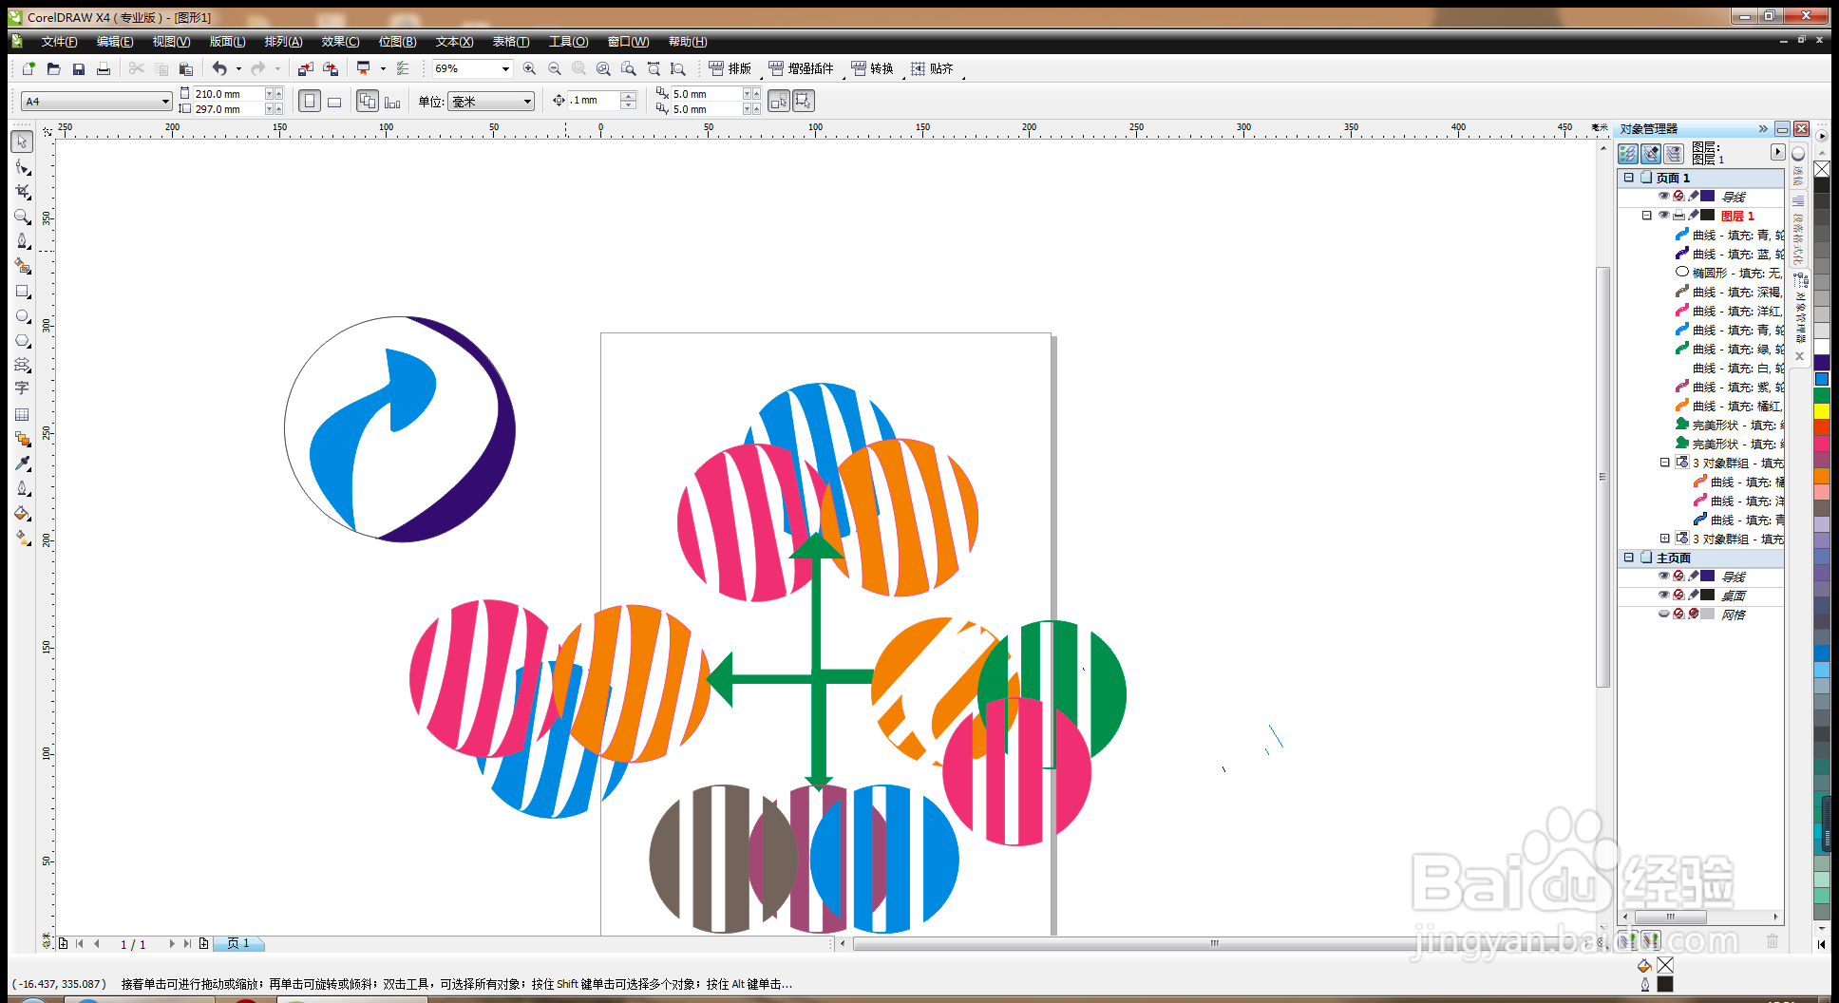1839x1003 pixels.
Task: Open the 效果(C) menu
Action: [x=340, y=42]
